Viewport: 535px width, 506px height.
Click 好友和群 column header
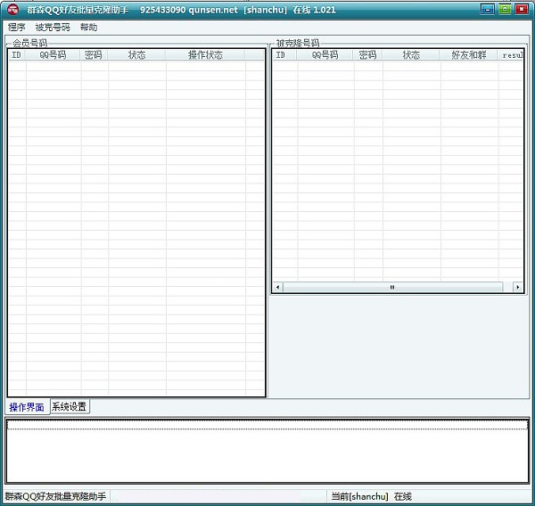coord(468,55)
